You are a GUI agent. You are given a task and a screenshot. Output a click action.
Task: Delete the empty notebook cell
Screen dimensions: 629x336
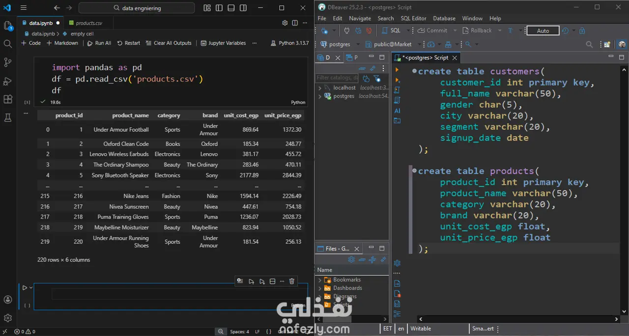(292, 281)
